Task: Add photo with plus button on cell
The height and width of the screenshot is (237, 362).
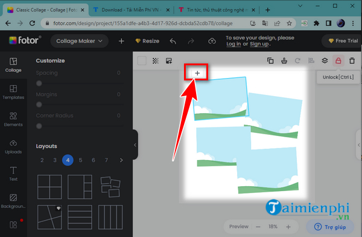Action: click(x=197, y=73)
